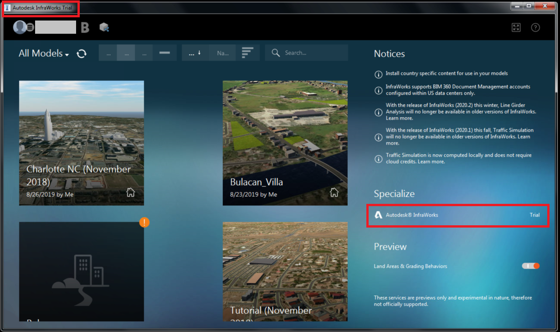Click info icon beside BIM 360 notice

pos(378,90)
